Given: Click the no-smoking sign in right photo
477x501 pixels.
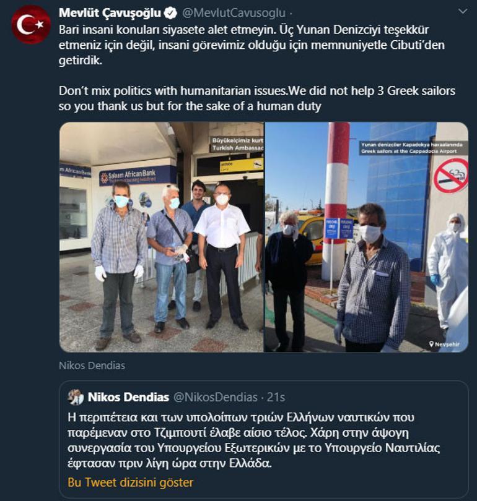Looking at the screenshot, I should (x=452, y=176).
